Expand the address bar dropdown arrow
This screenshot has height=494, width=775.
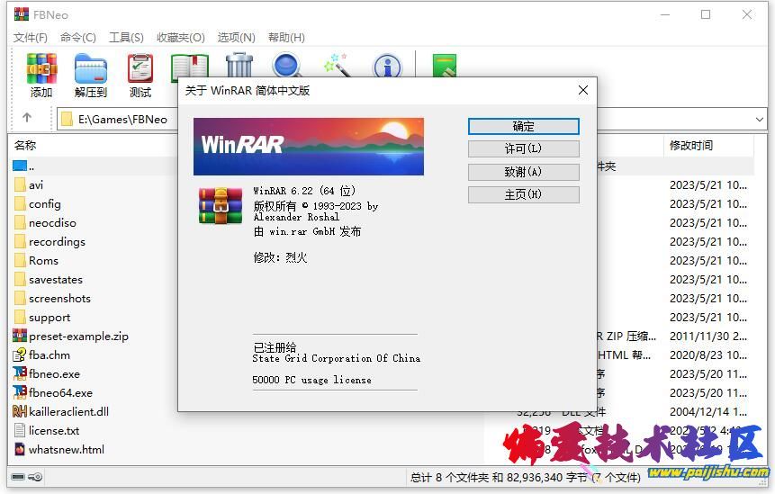(759, 119)
